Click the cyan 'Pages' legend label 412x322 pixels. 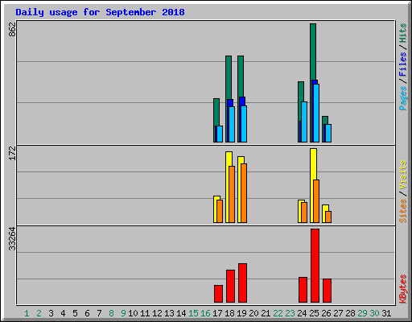[402, 98]
